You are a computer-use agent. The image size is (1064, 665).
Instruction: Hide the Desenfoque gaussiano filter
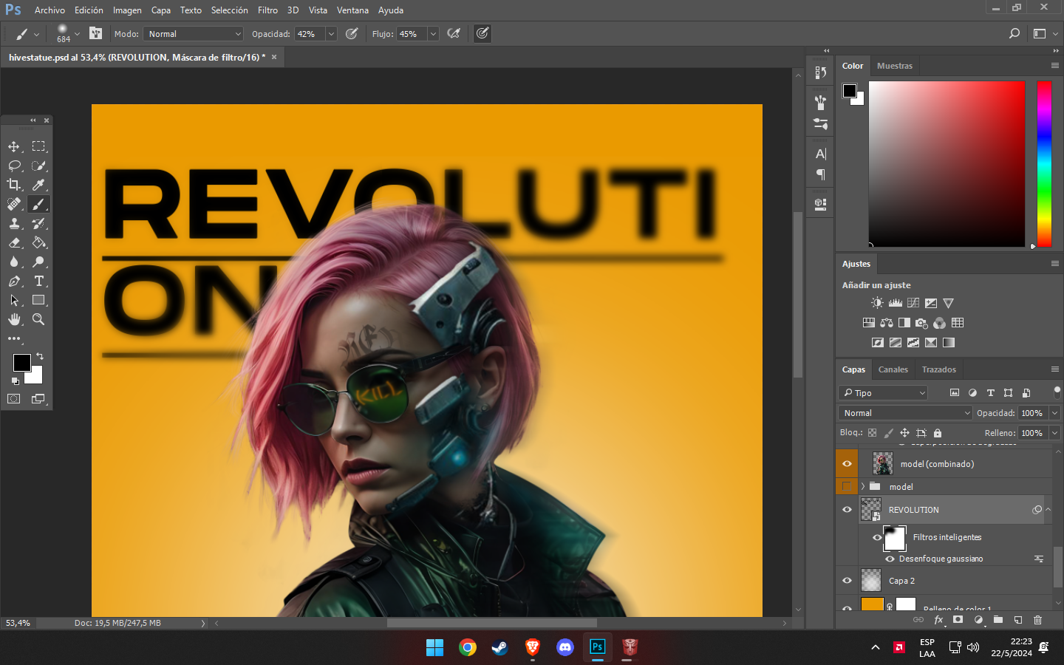point(890,559)
